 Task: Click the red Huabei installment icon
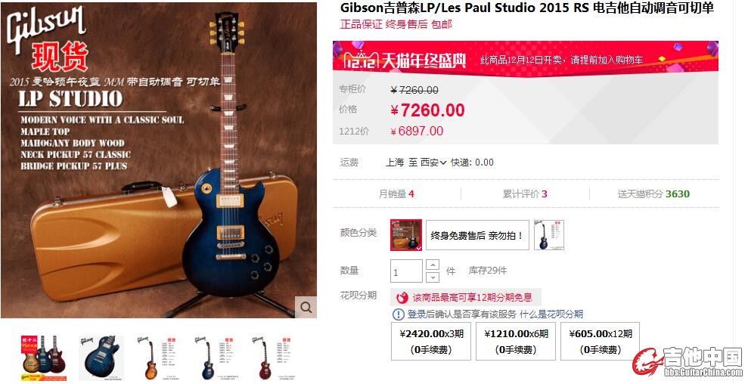(x=402, y=298)
